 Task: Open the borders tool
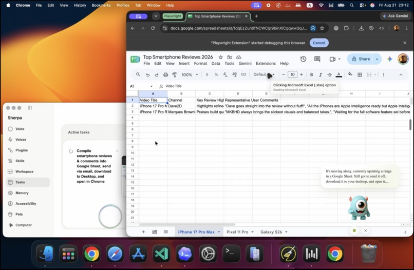[360, 75]
